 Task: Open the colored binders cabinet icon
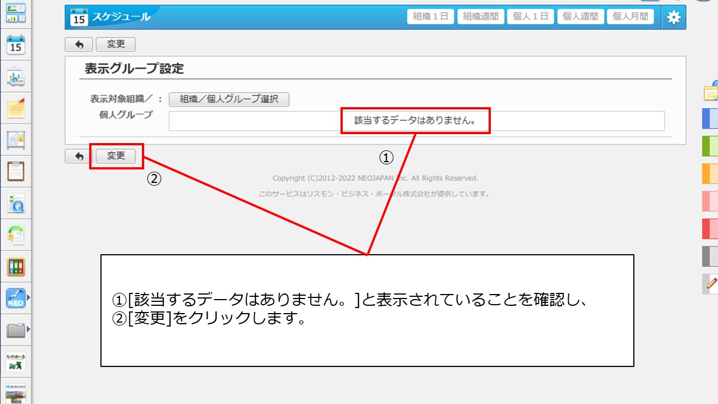pyautogui.click(x=16, y=267)
